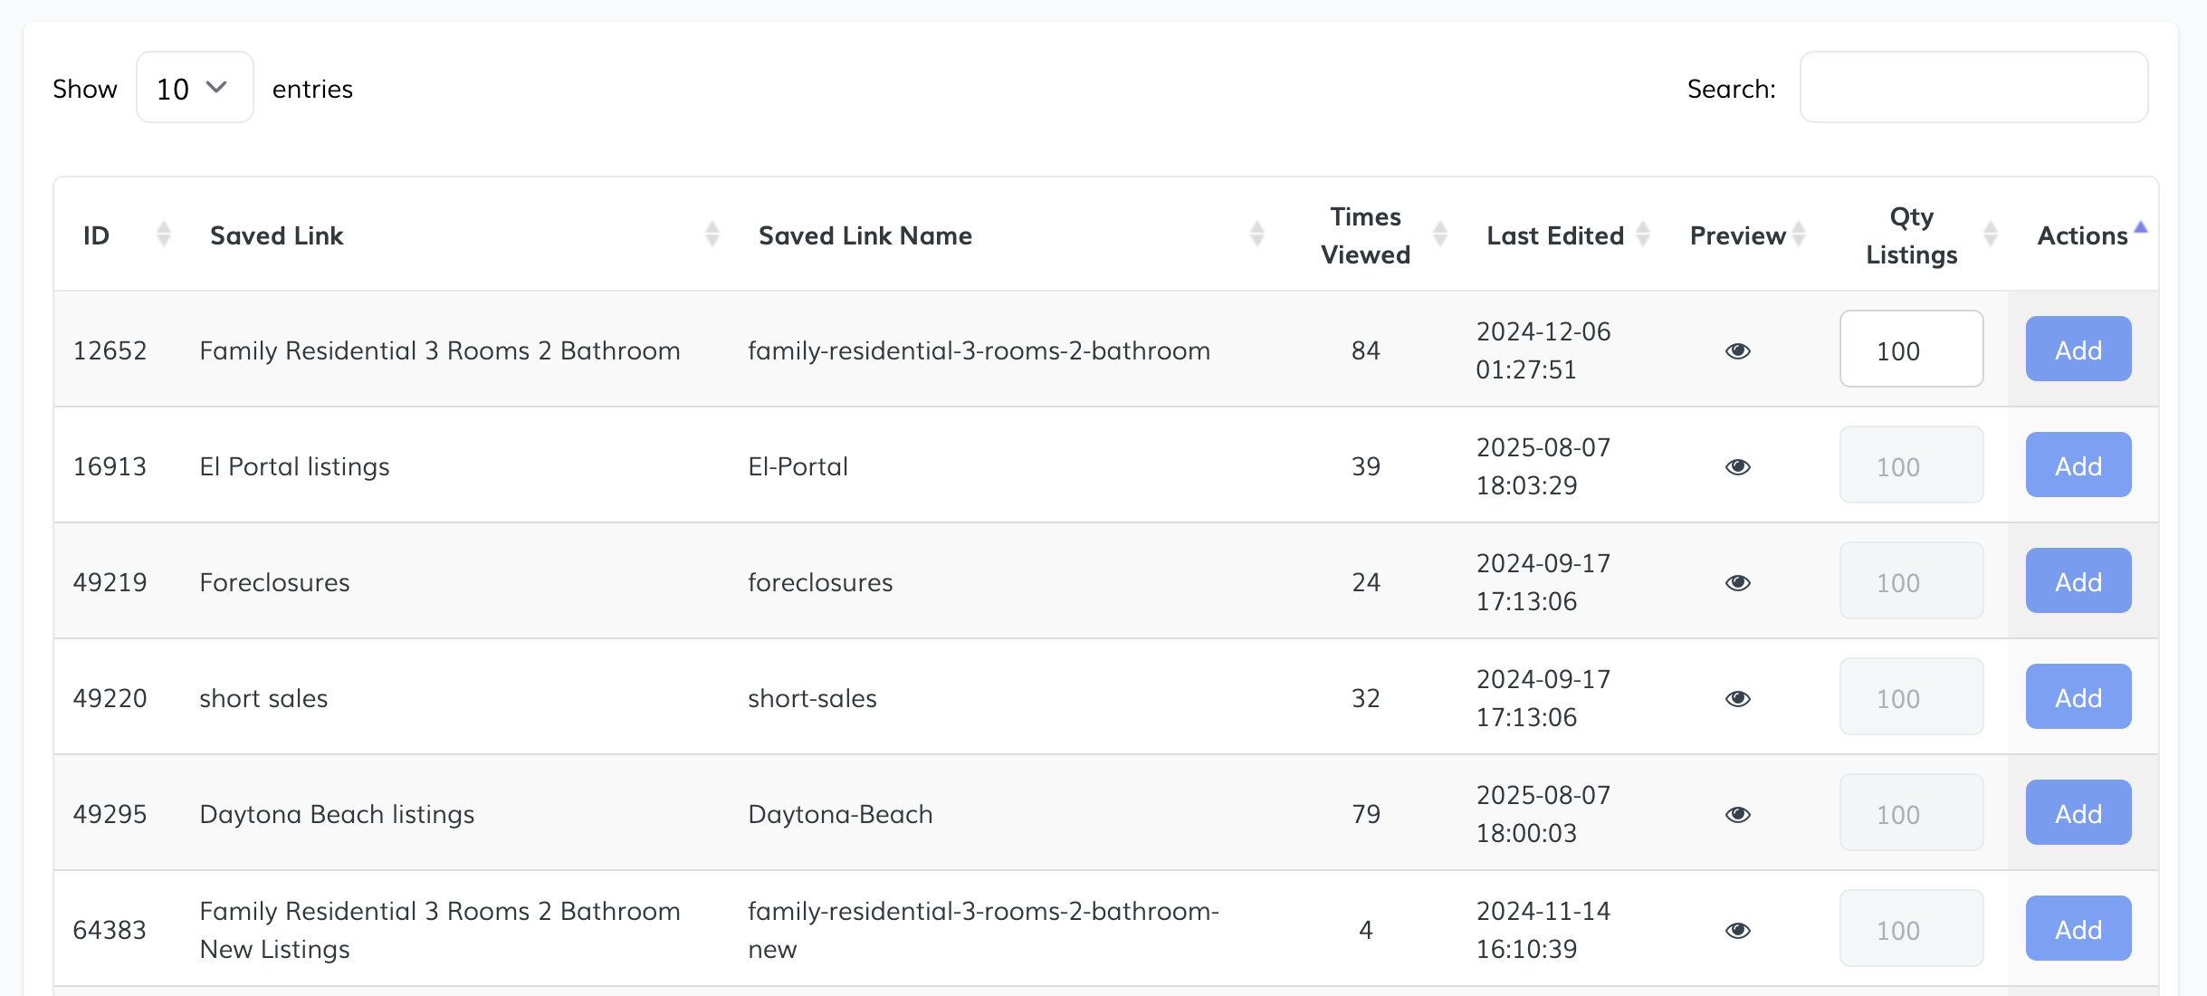Sort by Times Viewed column
The image size is (2207, 996).
click(x=1365, y=235)
